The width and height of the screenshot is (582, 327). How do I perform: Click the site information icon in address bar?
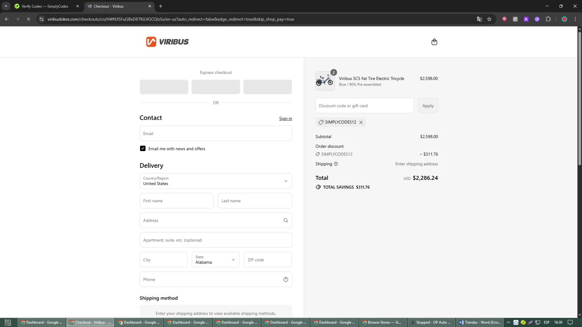pos(42,19)
